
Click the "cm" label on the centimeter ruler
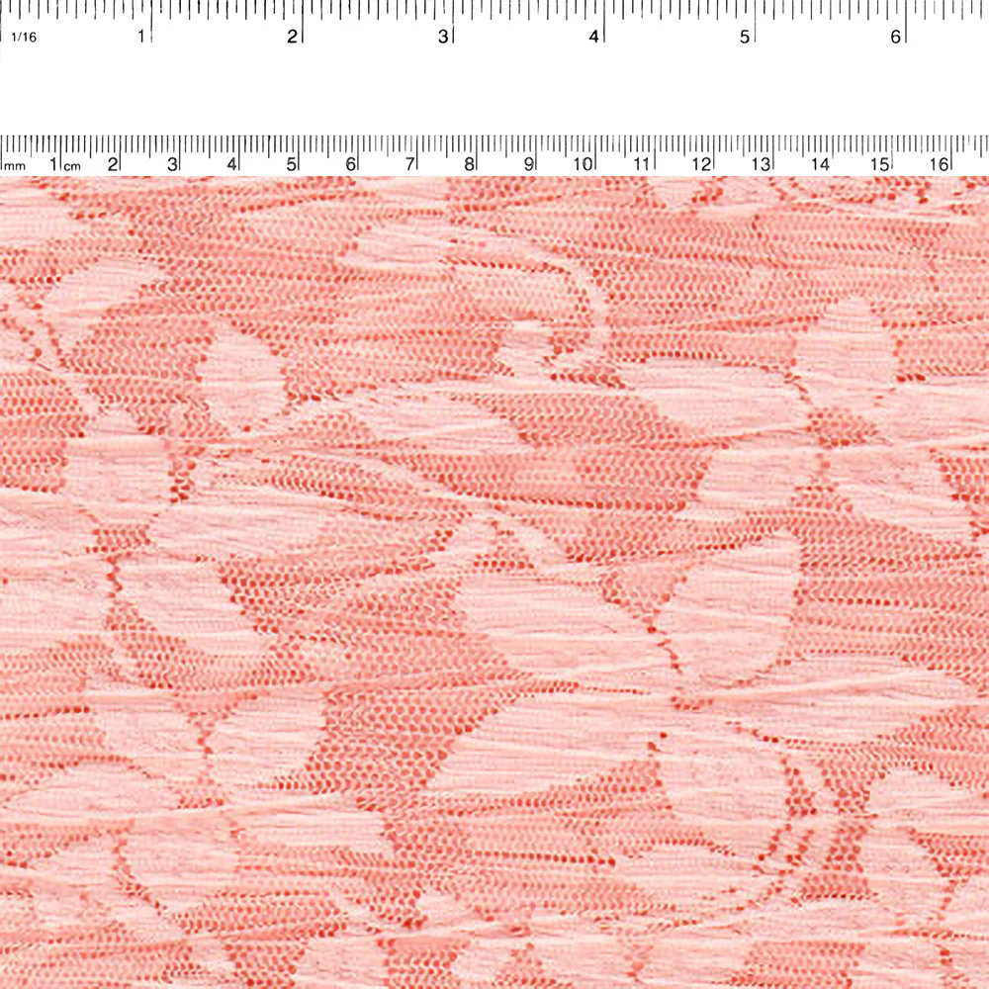pos(72,166)
